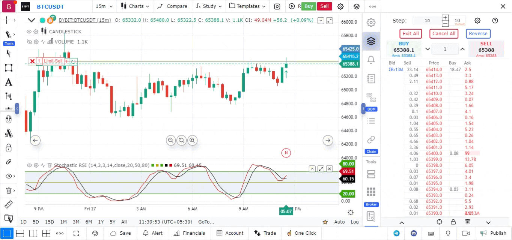Select the Text annotation tool
512x240 pixels.
tap(8, 82)
